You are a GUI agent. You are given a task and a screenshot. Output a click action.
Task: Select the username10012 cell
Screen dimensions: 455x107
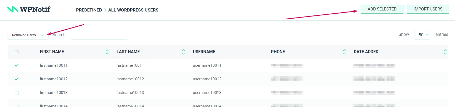207,79
